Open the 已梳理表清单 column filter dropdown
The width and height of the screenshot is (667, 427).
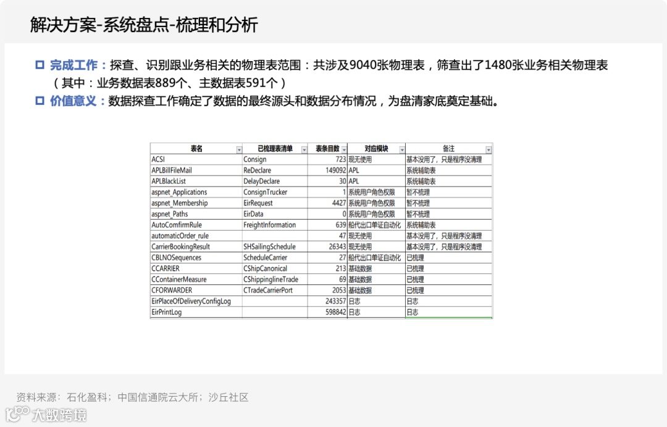[304, 149]
